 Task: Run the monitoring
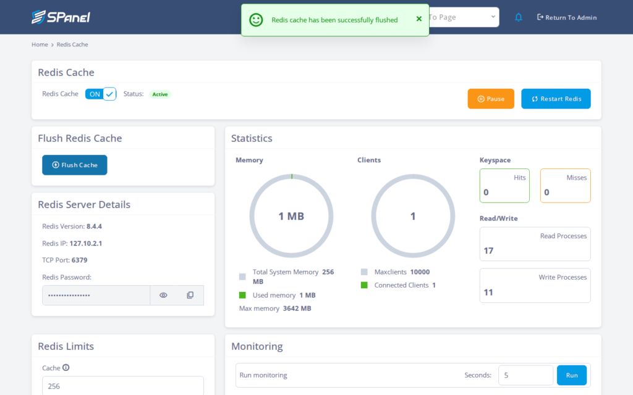(x=572, y=375)
